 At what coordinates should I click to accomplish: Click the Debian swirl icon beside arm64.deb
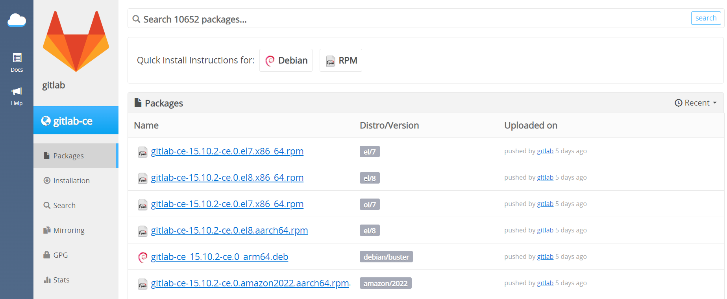click(x=142, y=257)
